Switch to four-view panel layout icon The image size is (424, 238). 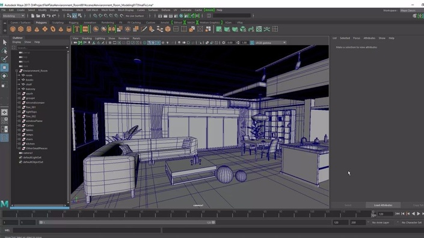[5, 120]
